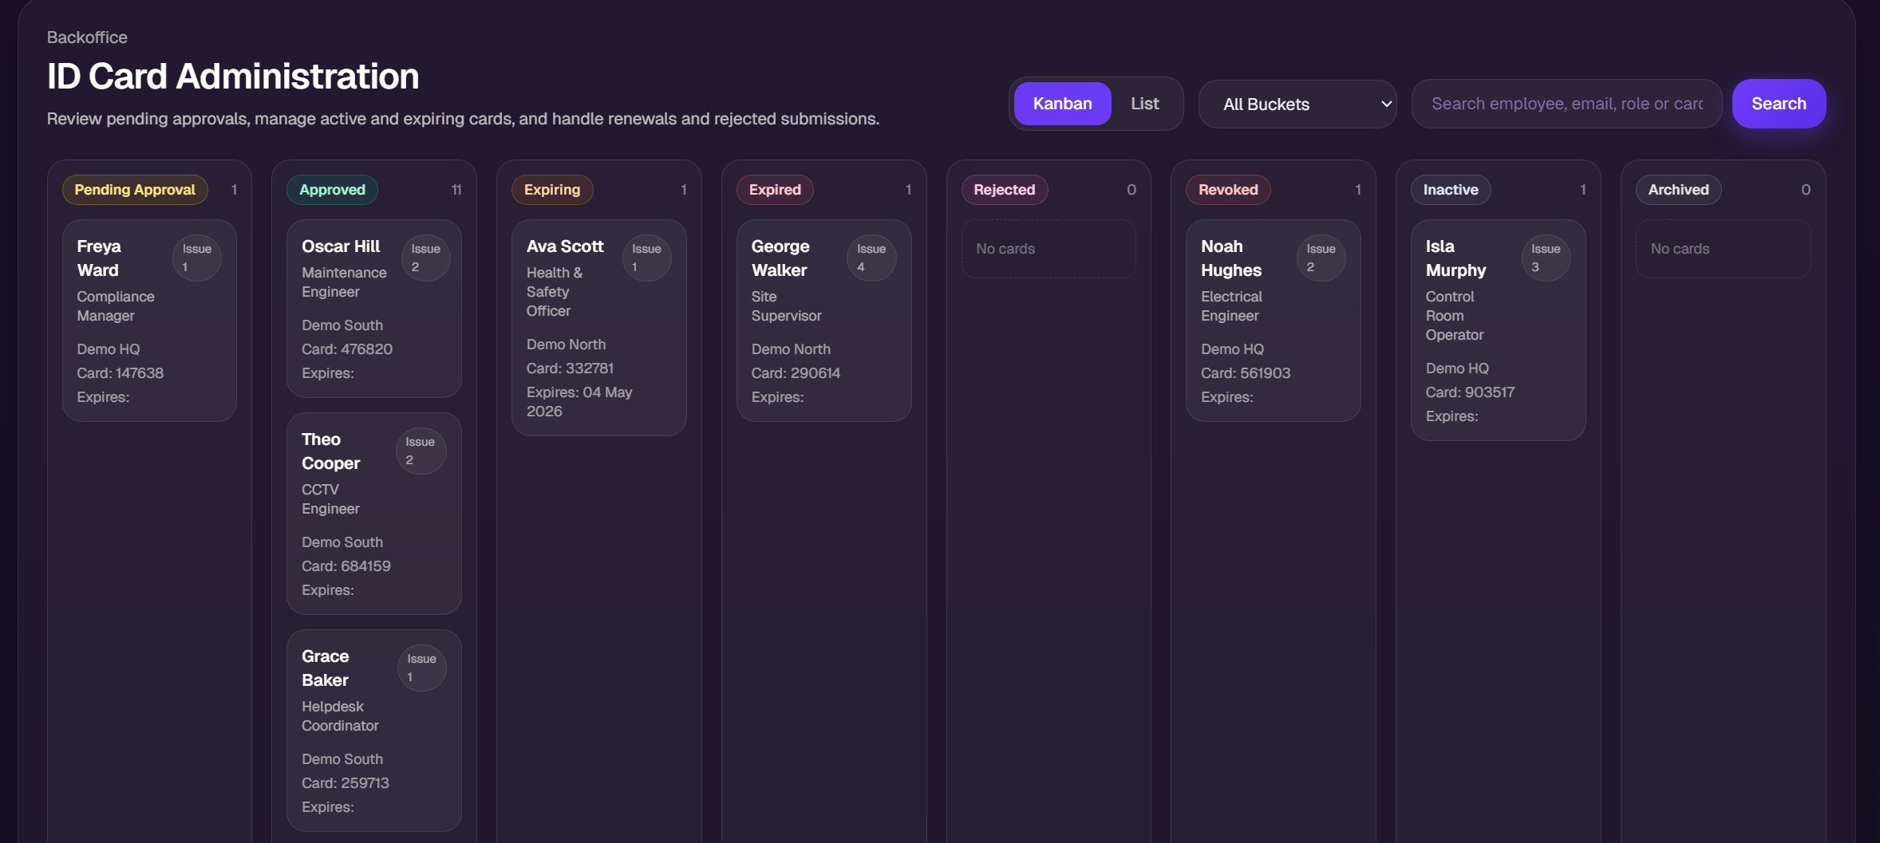Click the employee search input field
1880x843 pixels.
pos(1566,103)
